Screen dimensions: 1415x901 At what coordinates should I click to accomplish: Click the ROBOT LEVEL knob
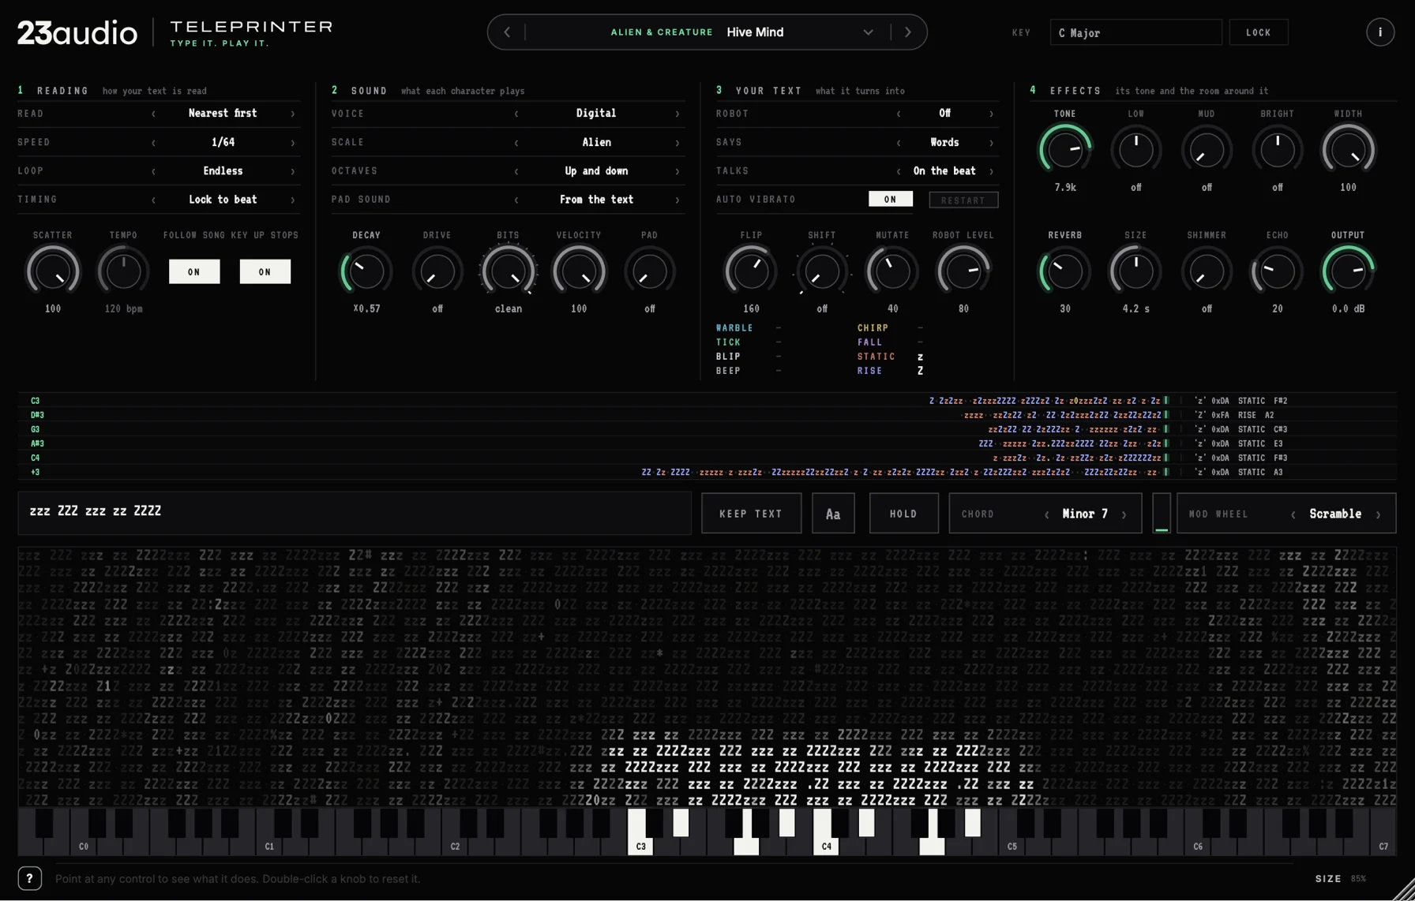[963, 271]
